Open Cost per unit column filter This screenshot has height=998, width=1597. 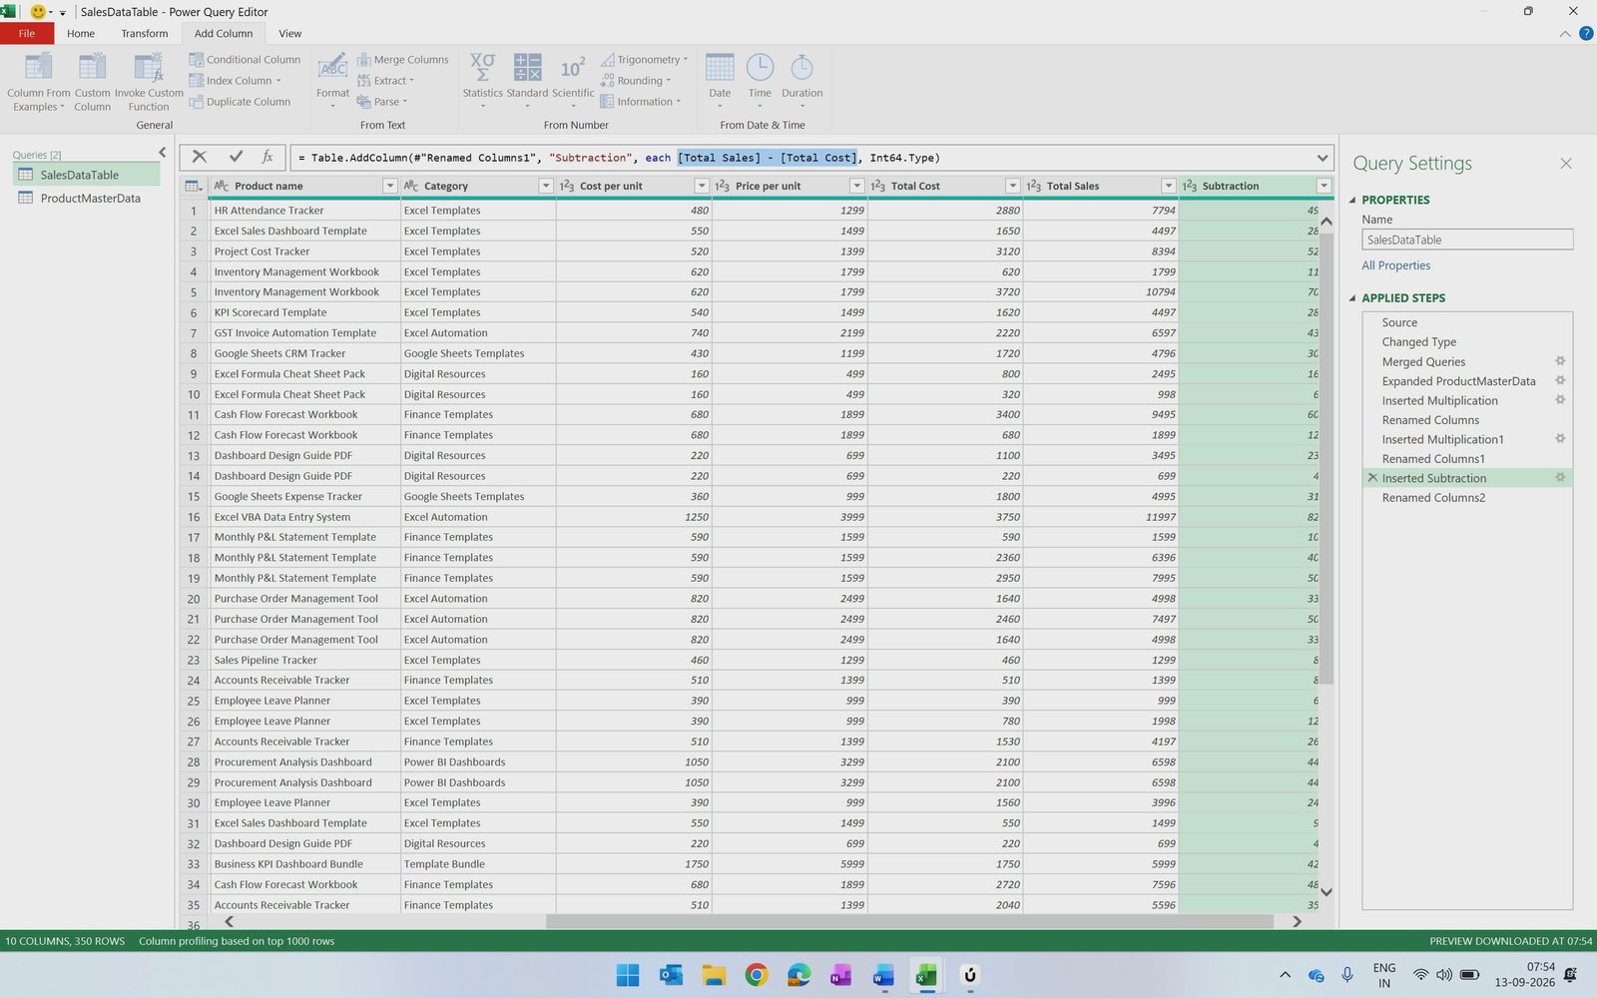coord(701,186)
